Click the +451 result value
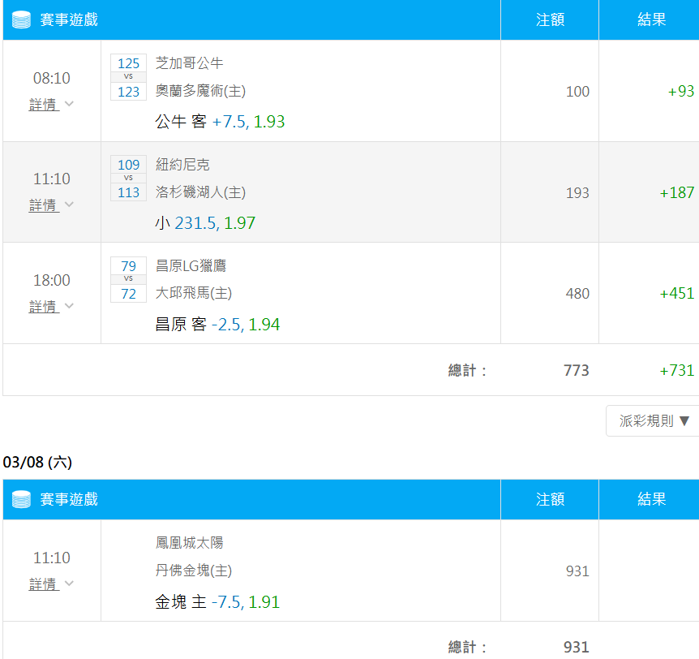The image size is (699, 659). point(677,294)
